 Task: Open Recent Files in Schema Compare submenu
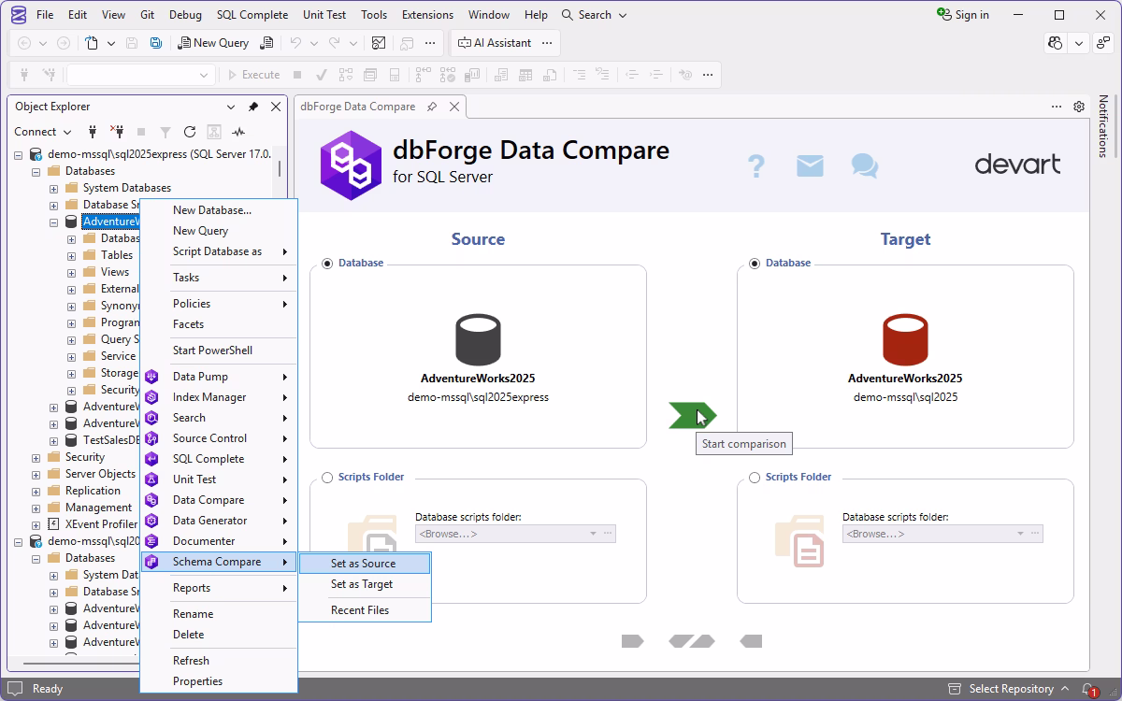(365, 610)
